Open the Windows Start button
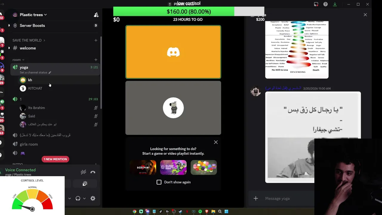 pyautogui.click(x=226, y=211)
